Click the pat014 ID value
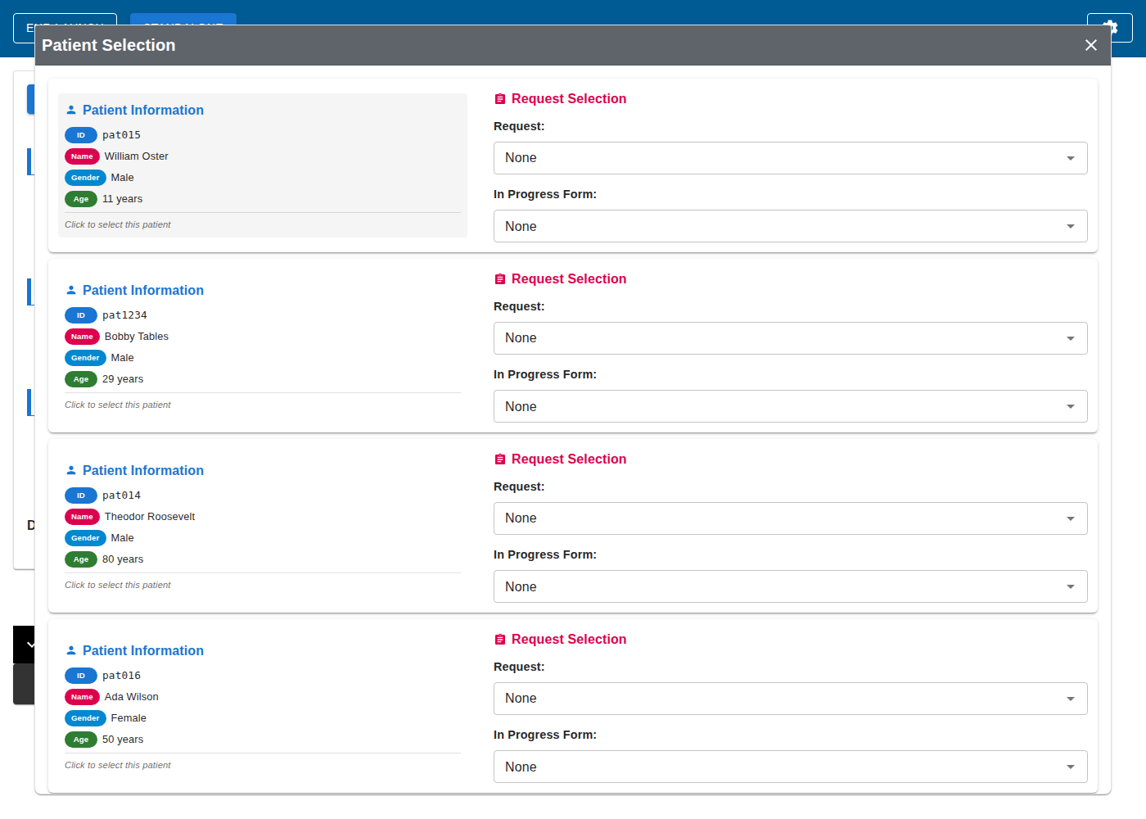 click(121, 495)
